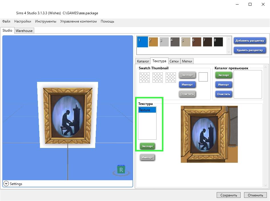The height and width of the screenshot is (201, 270).
Task: Switch to the Warehouse tab
Action: point(24,31)
